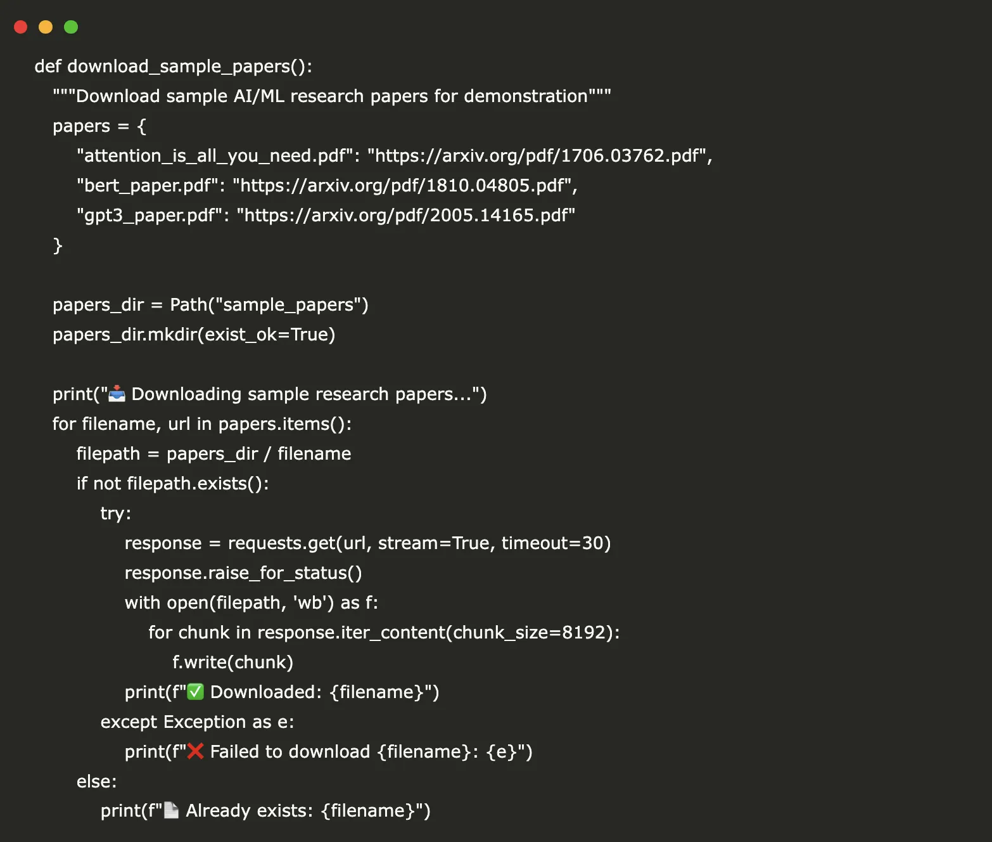This screenshot has height=842, width=992.
Task: Click the page emoji before Already exists
Action: (171, 810)
